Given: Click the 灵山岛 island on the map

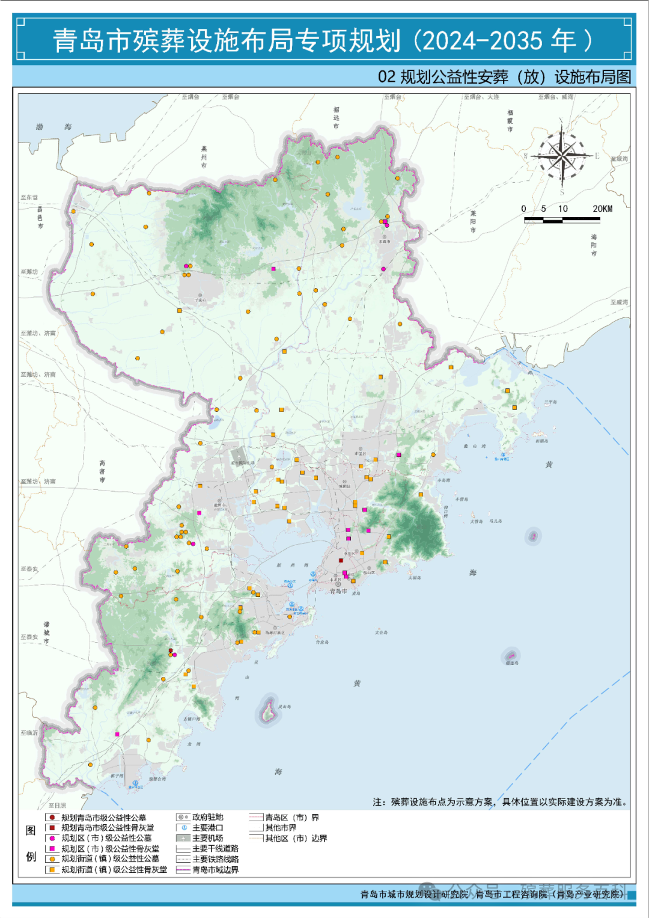Looking at the screenshot, I should tap(268, 709).
